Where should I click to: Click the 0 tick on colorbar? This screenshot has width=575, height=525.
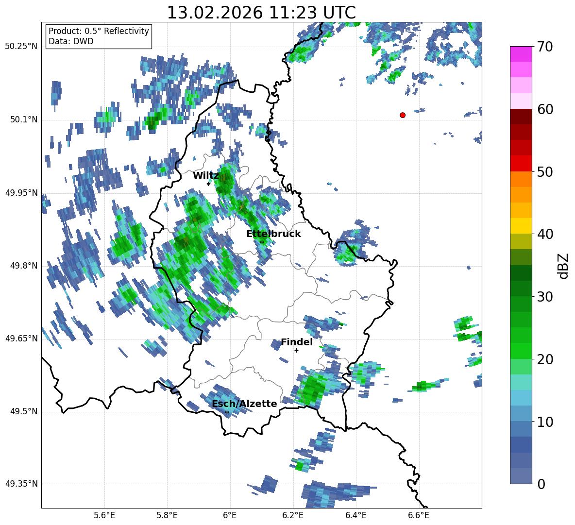click(x=541, y=484)
